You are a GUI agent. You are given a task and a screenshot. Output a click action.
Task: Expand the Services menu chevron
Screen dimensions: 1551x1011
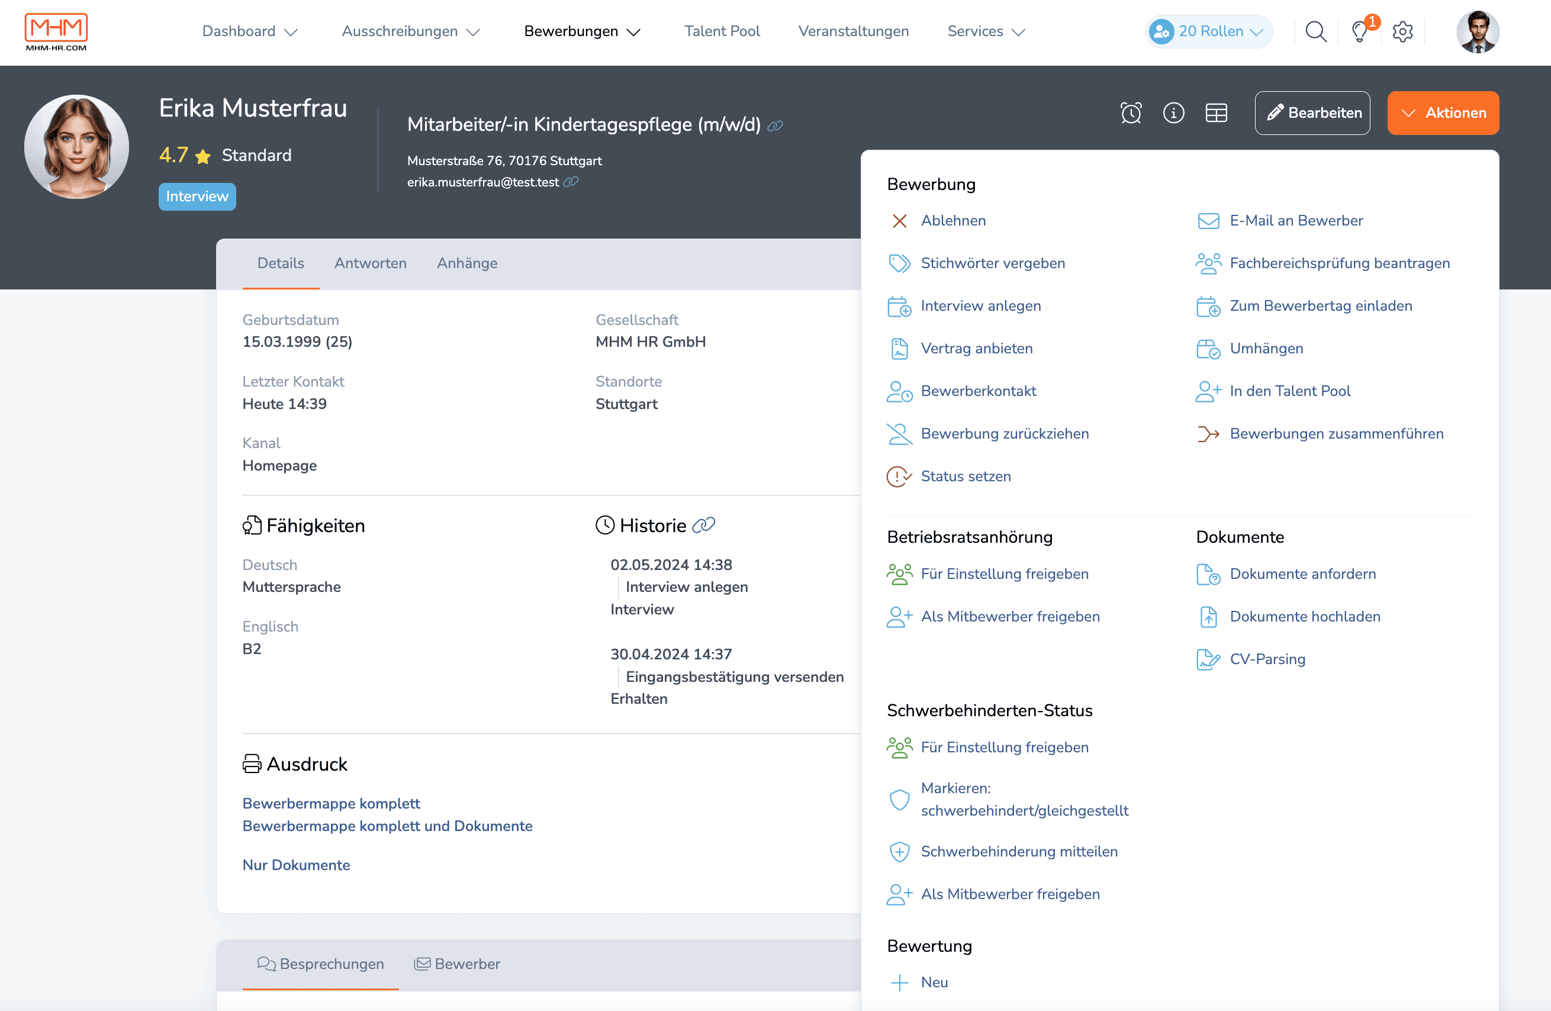(1019, 32)
